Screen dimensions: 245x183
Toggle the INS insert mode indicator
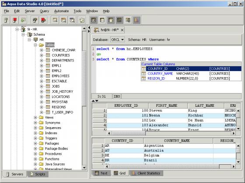(x=117, y=96)
